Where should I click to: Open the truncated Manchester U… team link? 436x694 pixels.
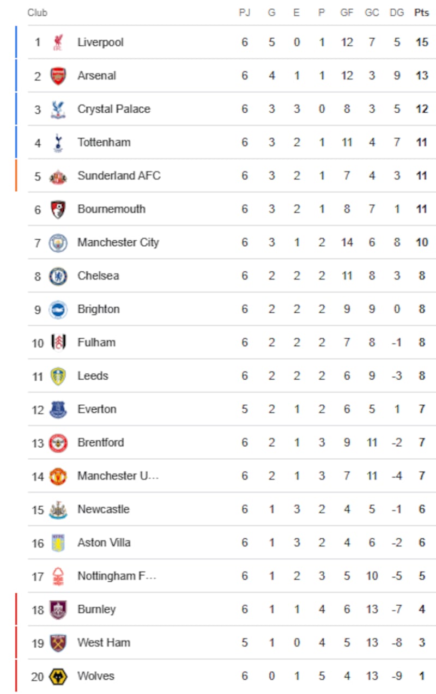click(118, 476)
